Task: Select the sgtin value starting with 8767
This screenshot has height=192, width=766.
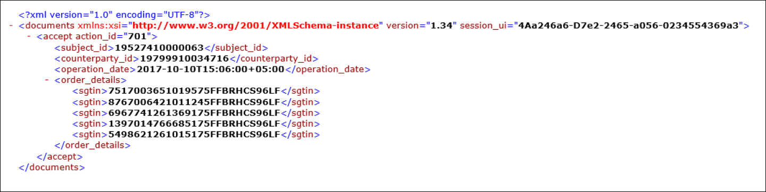Action: [194, 102]
